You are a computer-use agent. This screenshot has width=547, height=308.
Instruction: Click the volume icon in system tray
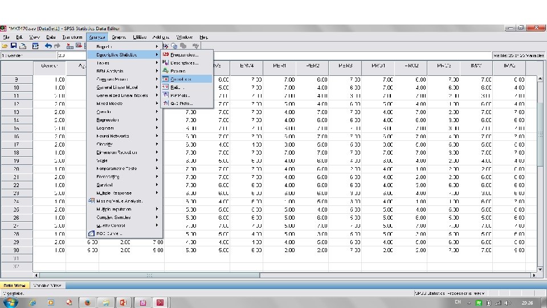[508, 303]
